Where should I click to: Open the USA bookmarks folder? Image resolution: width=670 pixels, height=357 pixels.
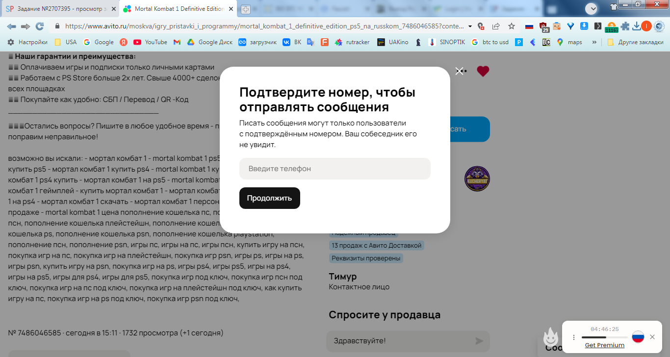[66, 42]
